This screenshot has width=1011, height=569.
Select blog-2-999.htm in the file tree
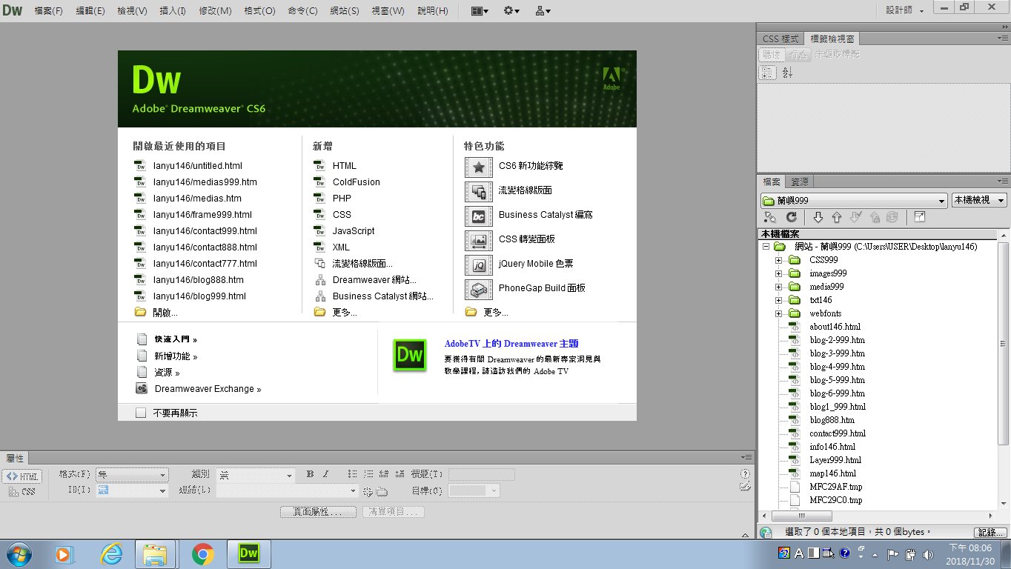tap(837, 340)
